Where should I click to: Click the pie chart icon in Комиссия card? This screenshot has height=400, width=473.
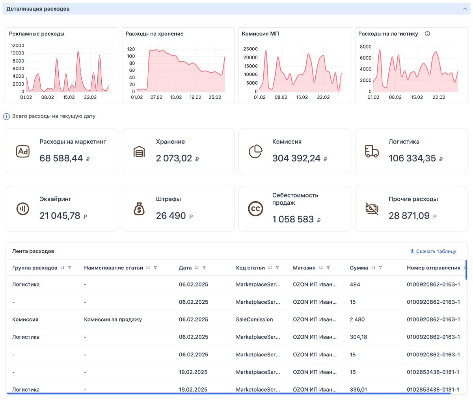click(x=255, y=151)
